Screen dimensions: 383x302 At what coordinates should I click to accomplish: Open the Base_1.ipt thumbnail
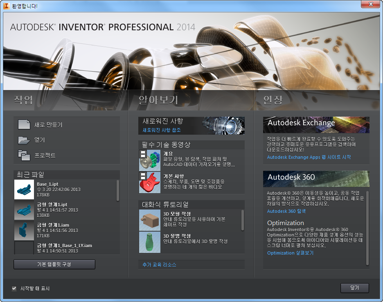[x=24, y=189]
